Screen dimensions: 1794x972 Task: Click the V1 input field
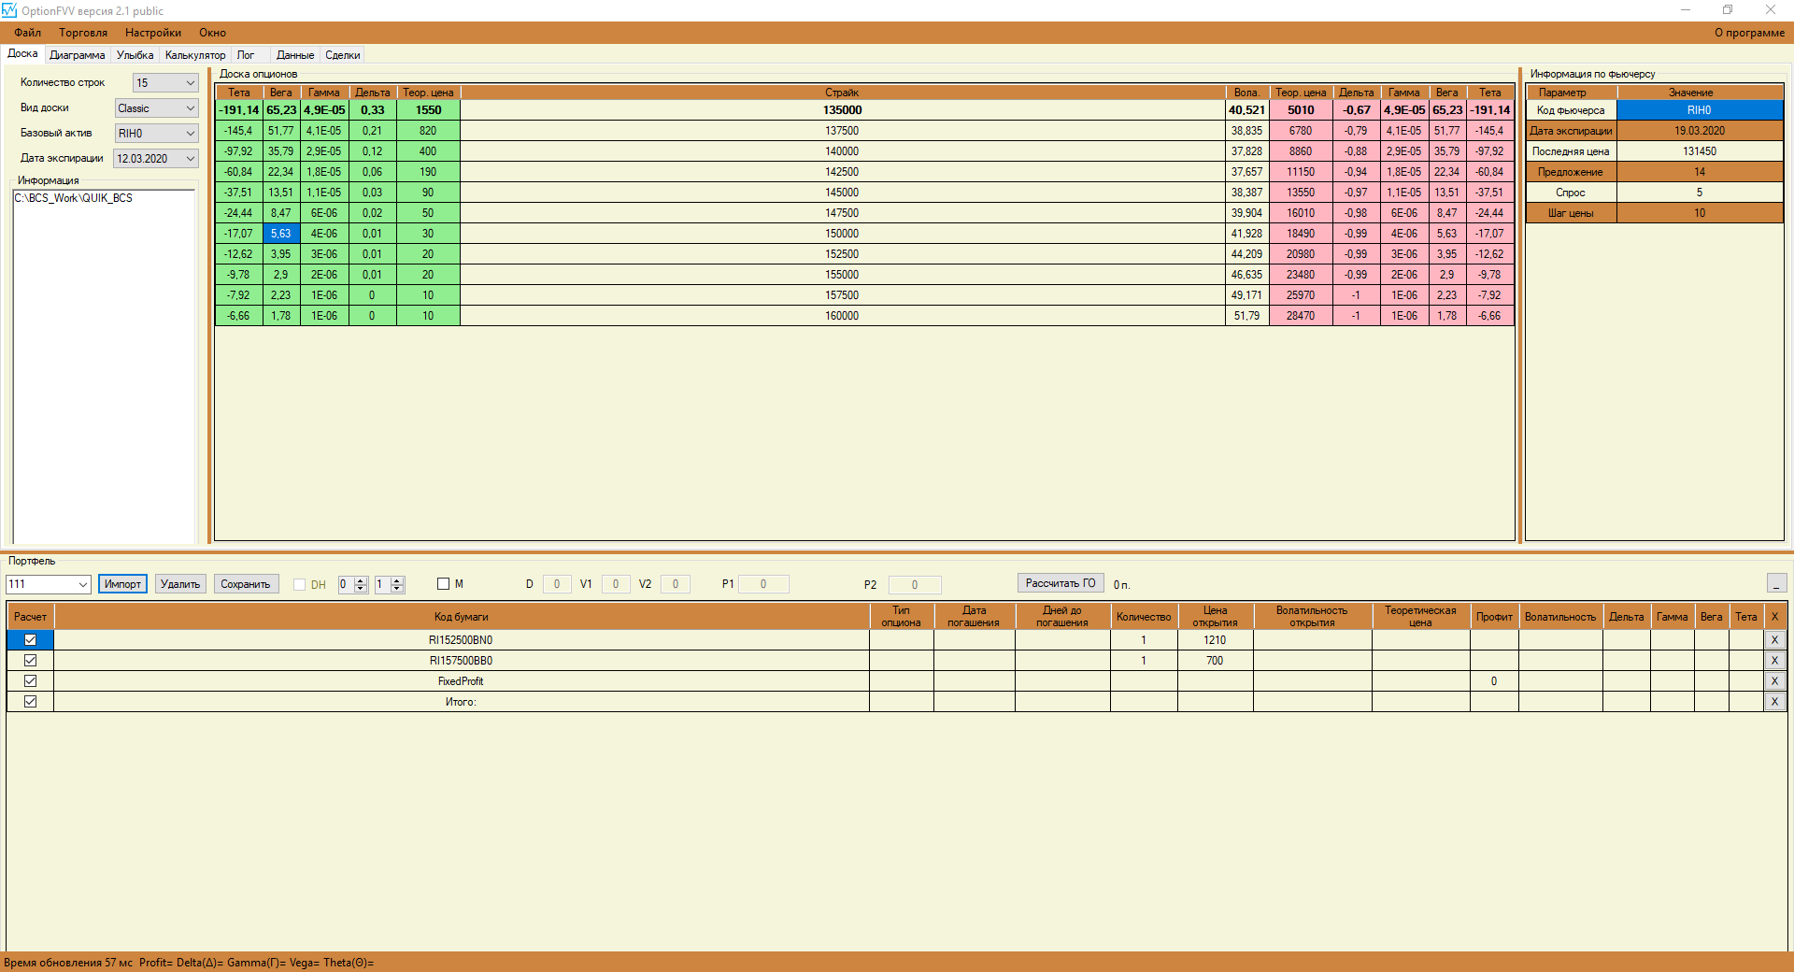616,584
